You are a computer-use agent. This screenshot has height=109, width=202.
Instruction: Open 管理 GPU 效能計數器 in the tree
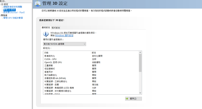pyautogui.click(x=13, y=18)
